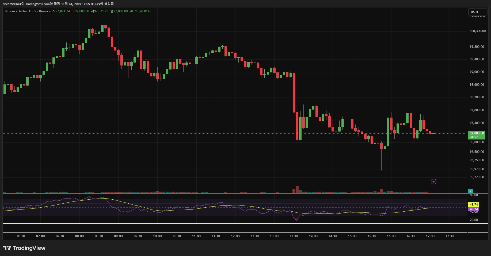The width and height of the screenshot is (491, 256).
Task: Click the 13:30 time axis label
Action: 294,236
